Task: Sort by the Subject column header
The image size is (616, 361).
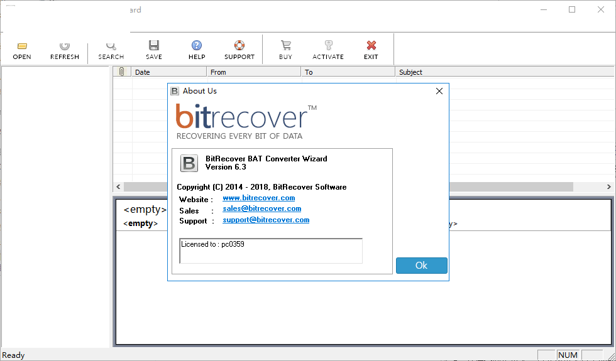Action: [x=504, y=72]
